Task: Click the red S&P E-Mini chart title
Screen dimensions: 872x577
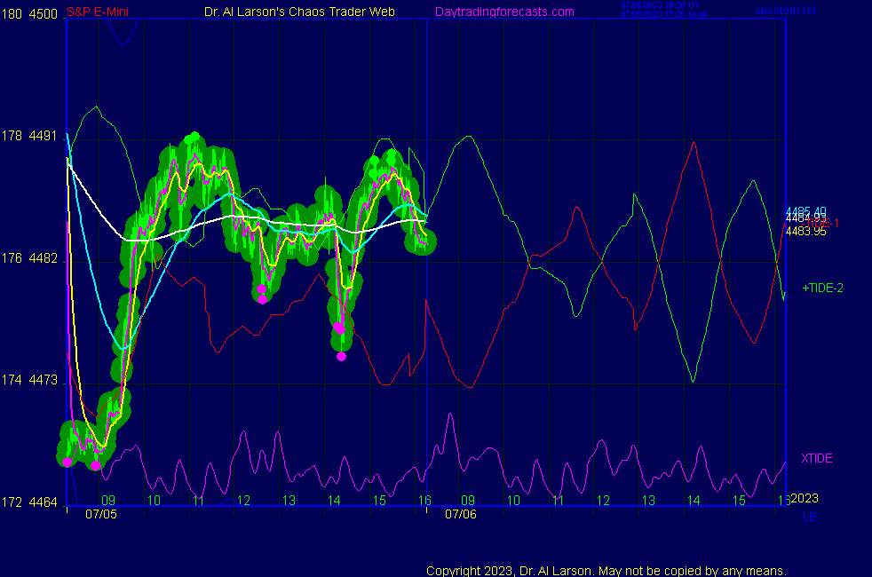Action: pos(98,12)
